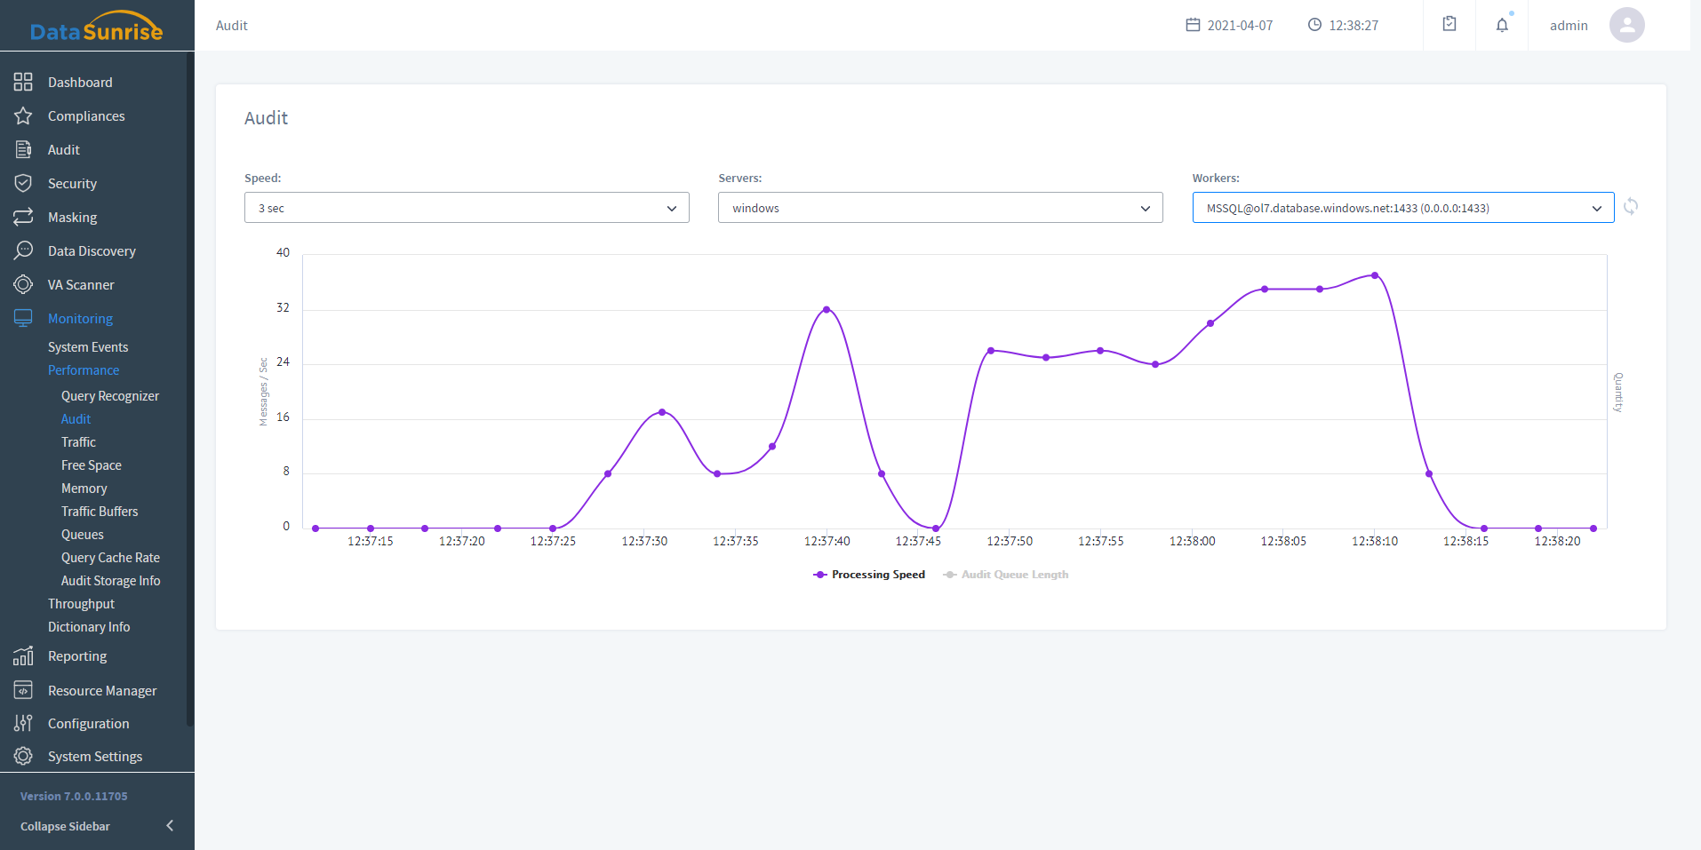1701x850 pixels.
Task: Click the peak data point at 12:38:10
Action: pos(1375,275)
